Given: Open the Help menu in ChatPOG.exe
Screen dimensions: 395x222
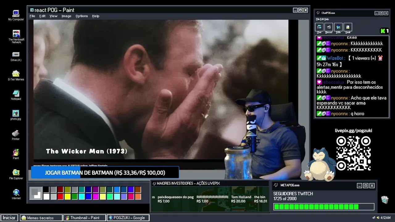Looking at the screenshot, I should click(326, 19).
